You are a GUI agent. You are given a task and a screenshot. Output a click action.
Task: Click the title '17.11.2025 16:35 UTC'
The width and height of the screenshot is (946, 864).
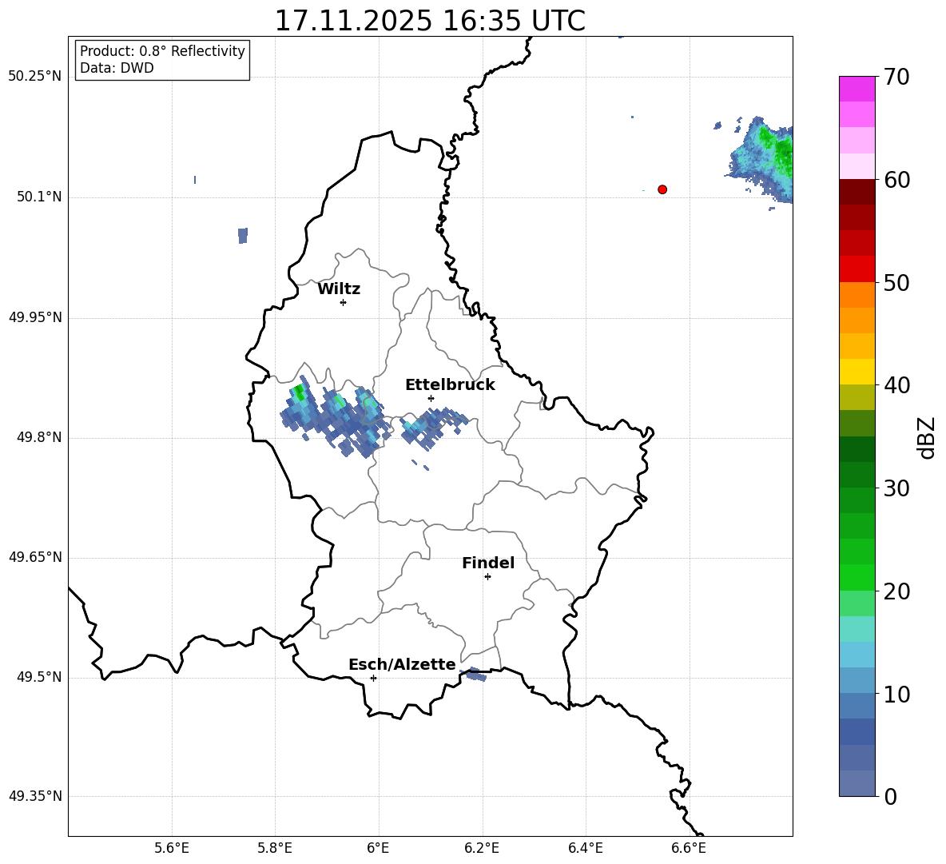(x=430, y=21)
